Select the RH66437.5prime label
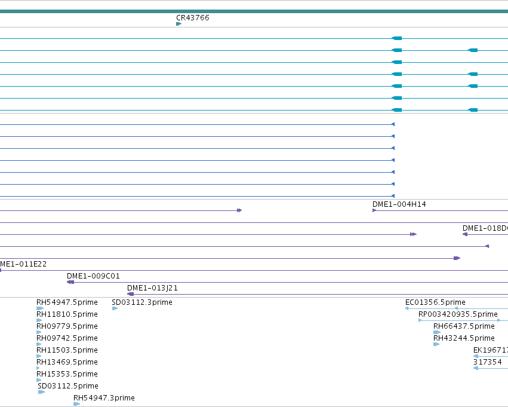Image resolution: width=508 pixels, height=407 pixels. tap(464, 326)
